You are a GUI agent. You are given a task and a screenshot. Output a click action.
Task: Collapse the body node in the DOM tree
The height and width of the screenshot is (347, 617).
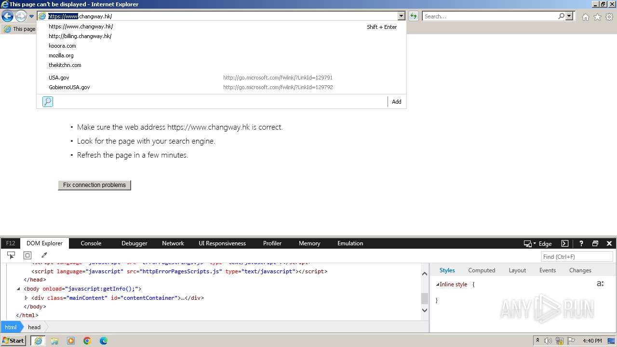(19, 289)
